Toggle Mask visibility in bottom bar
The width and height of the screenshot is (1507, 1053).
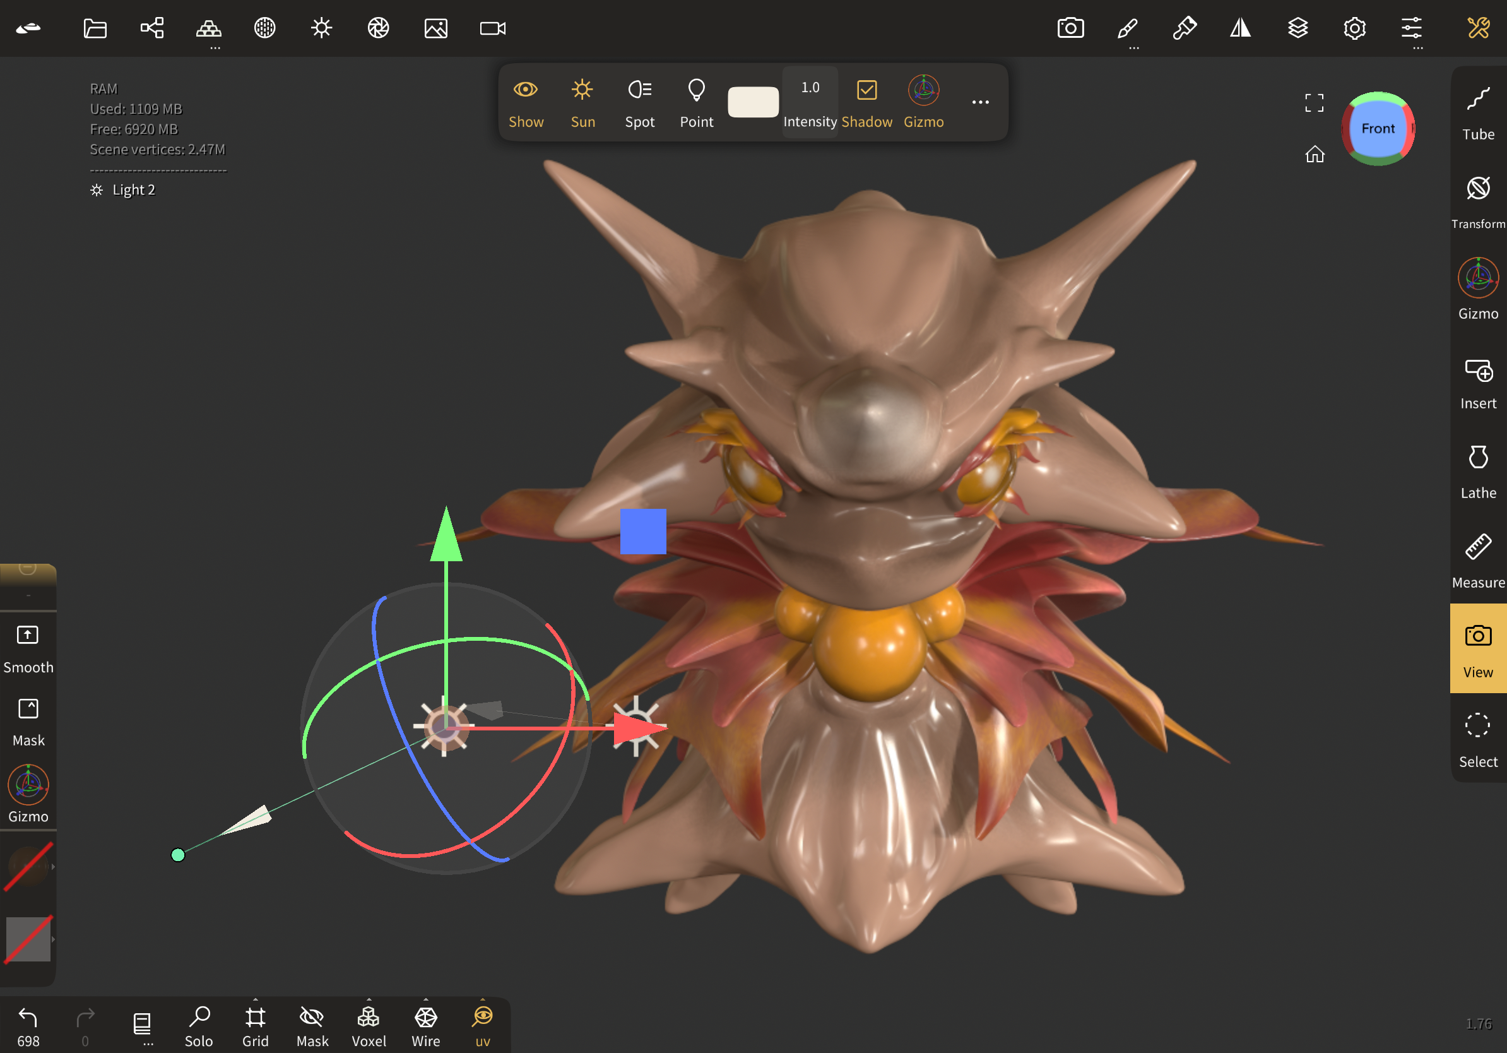click(312, 1026)
